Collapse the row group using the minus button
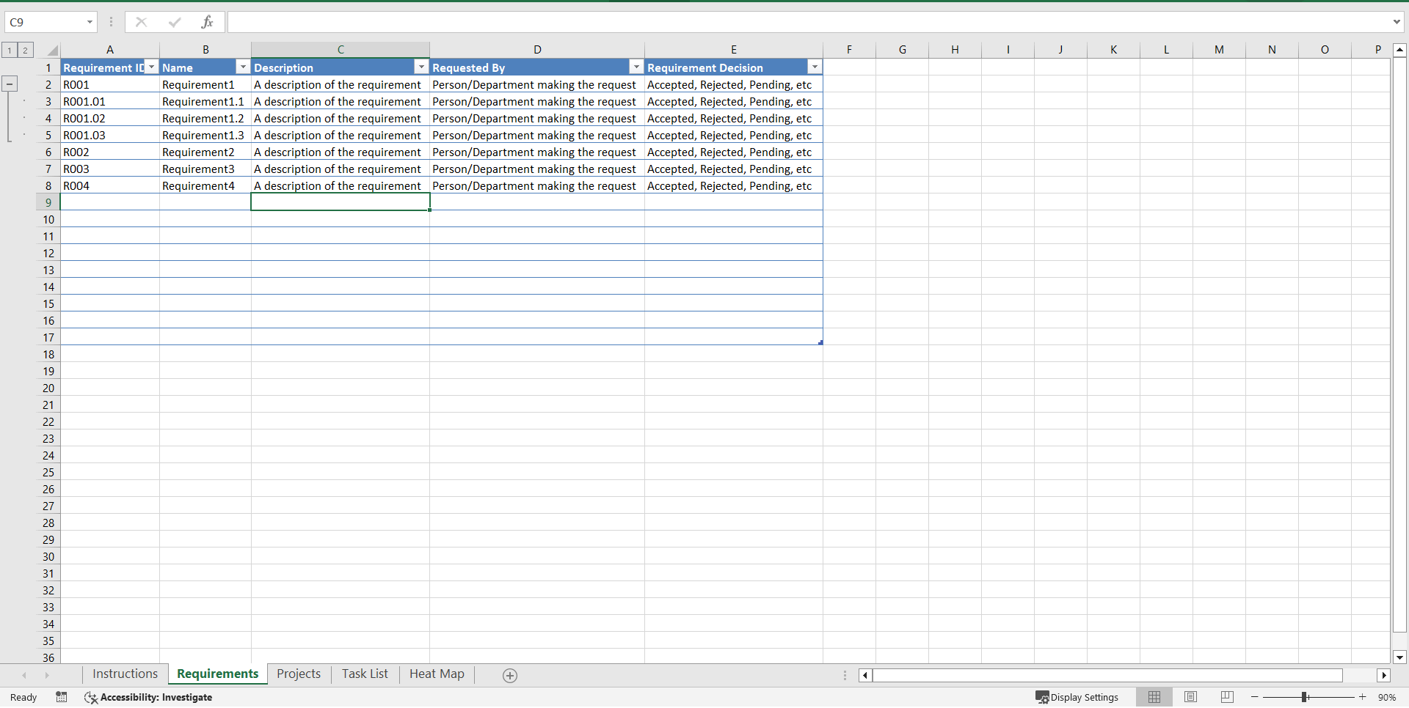 [x=10, y=84]
